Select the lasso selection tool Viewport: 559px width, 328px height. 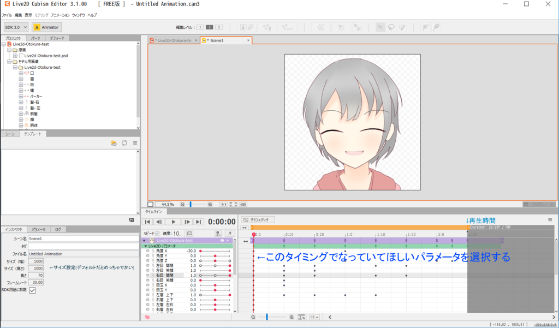(391, 27)
